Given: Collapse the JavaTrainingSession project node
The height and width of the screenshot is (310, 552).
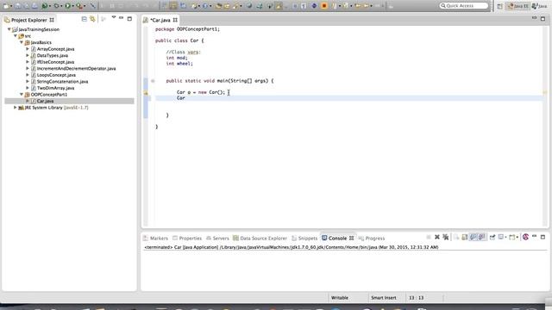Looking at the screenshot, I should point(9,29).
